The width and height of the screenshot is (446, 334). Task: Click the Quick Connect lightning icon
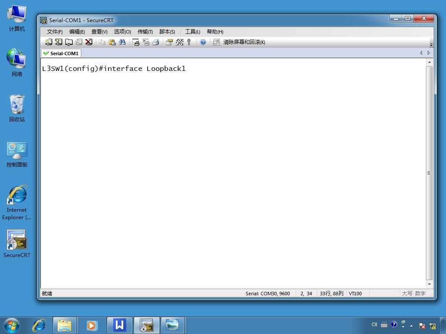[59, 42]
